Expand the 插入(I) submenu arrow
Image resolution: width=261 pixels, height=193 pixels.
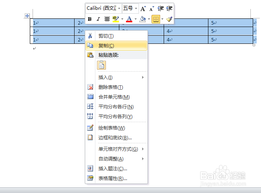click(143, 78)
